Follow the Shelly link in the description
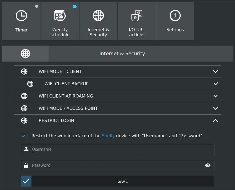This screenshot has width=235, height=190. pyautogui.click(x=108, y=136)
